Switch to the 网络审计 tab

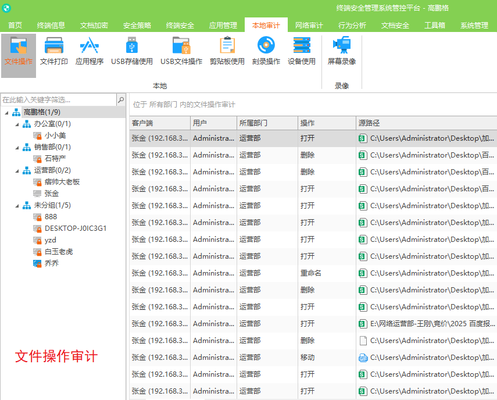pos(309,26)
